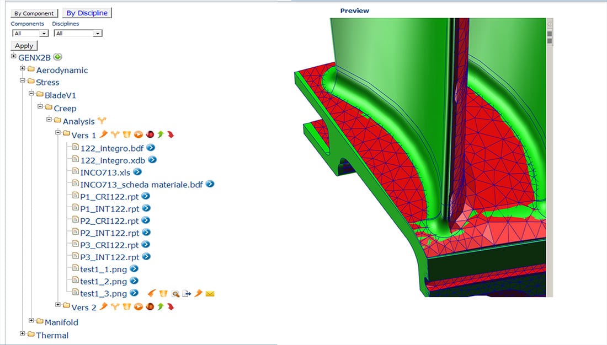The height and width of the screenshot is (345, 607).
Task: Click the green plus icon beside GENX2B
Action: coord(57,57)
